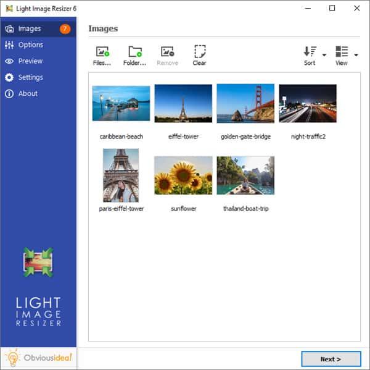Click the View layout icon
The height and width of the screenshot is (370, 370).
tap(342, 52)
